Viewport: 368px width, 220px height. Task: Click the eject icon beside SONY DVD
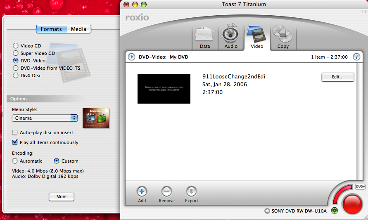[267, 211]
